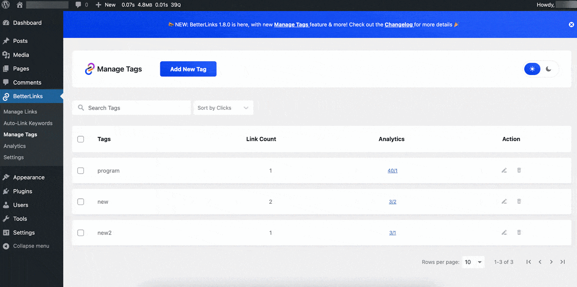Focus the Search Tags field
The height and width of the screenshot is (287, 577).
pos(131,108)
